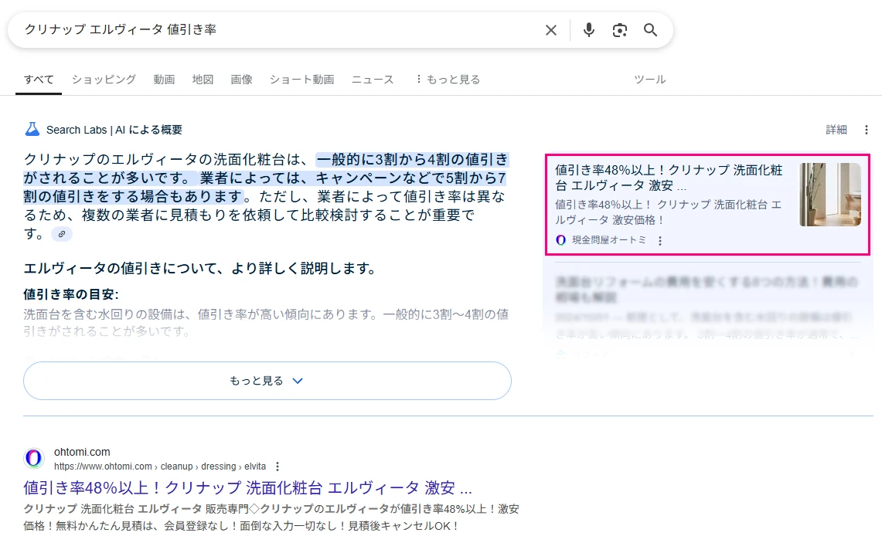Switch to the 動画 tab
The height and width of the screenshot is (536, 882).
(x=164, y=80)
